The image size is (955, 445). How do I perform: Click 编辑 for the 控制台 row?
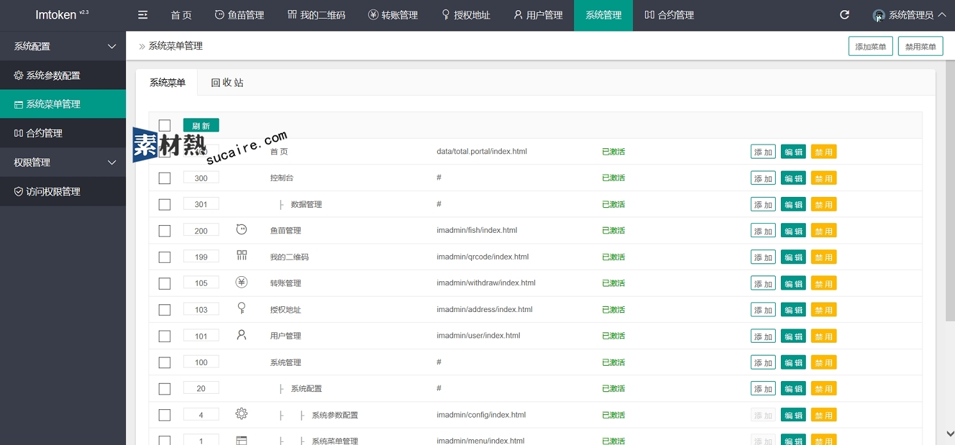coord(793,178)
